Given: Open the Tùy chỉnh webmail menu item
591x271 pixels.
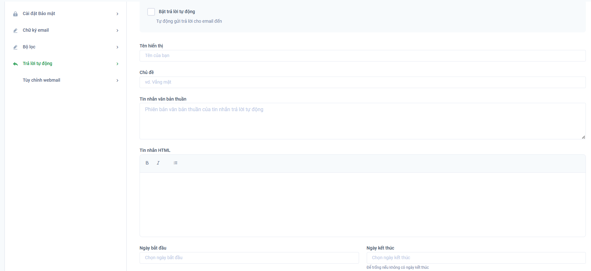Looking at the screenshot, I should [x=41, y=80].
